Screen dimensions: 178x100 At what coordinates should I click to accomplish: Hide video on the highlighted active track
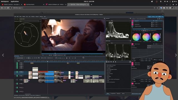(x=21, y=72)
